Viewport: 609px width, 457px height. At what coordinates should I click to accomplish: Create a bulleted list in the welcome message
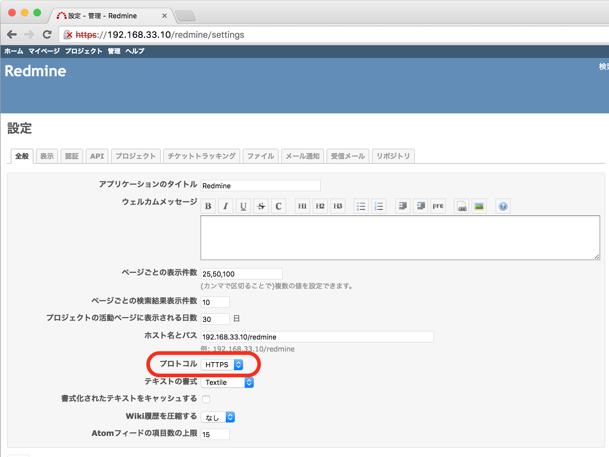(x=361, y=206)
